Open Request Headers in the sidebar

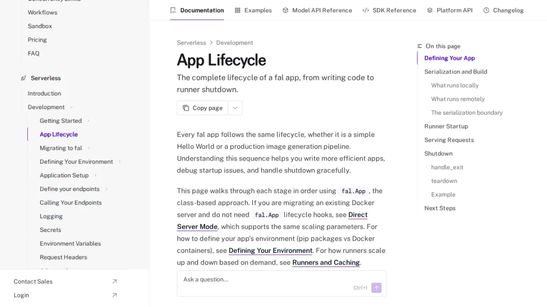pos(63,257)
